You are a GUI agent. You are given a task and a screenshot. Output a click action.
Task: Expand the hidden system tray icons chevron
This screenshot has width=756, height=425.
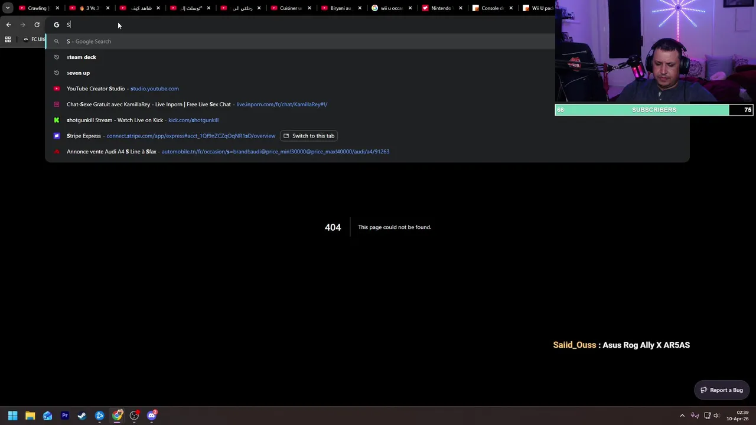[682, 416]
